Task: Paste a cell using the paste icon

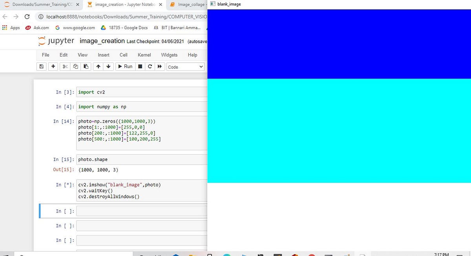Action: [x=86, y=66]
